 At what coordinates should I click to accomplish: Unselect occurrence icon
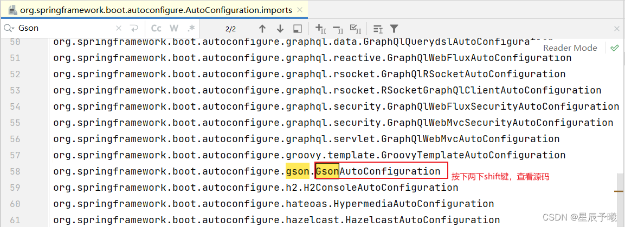338,29
